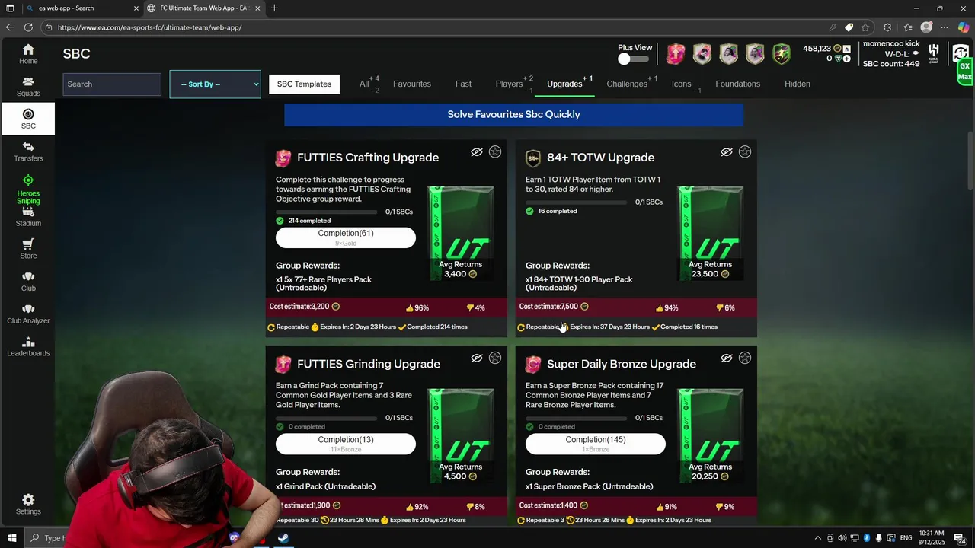Select the Upgrades tab

564,84
